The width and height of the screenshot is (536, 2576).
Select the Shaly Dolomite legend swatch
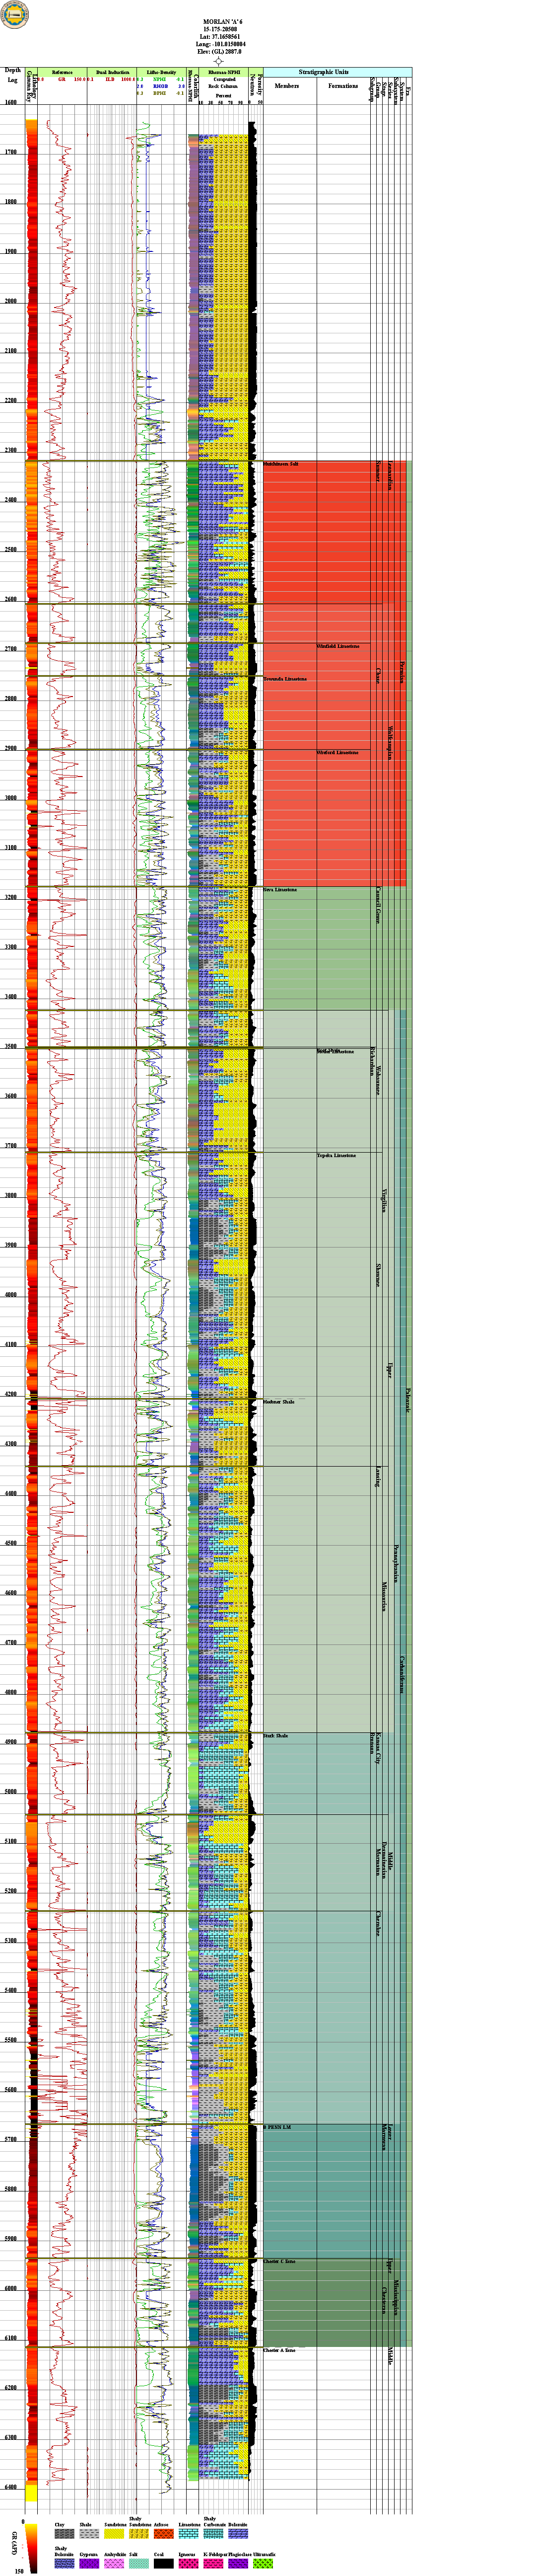[64, 2563]
